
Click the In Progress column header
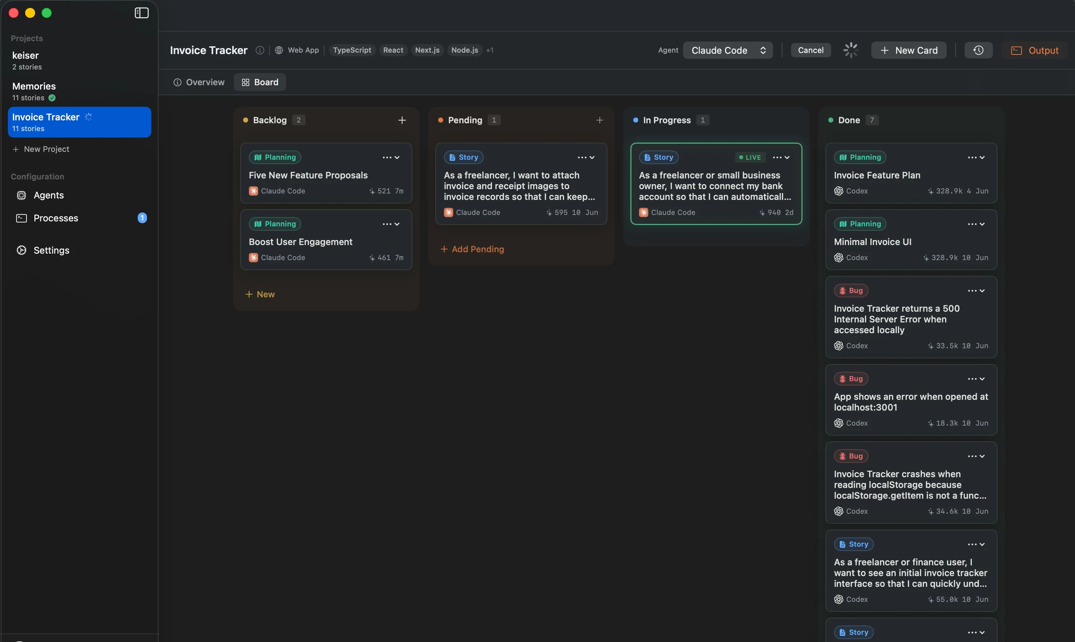click(667, 120)
